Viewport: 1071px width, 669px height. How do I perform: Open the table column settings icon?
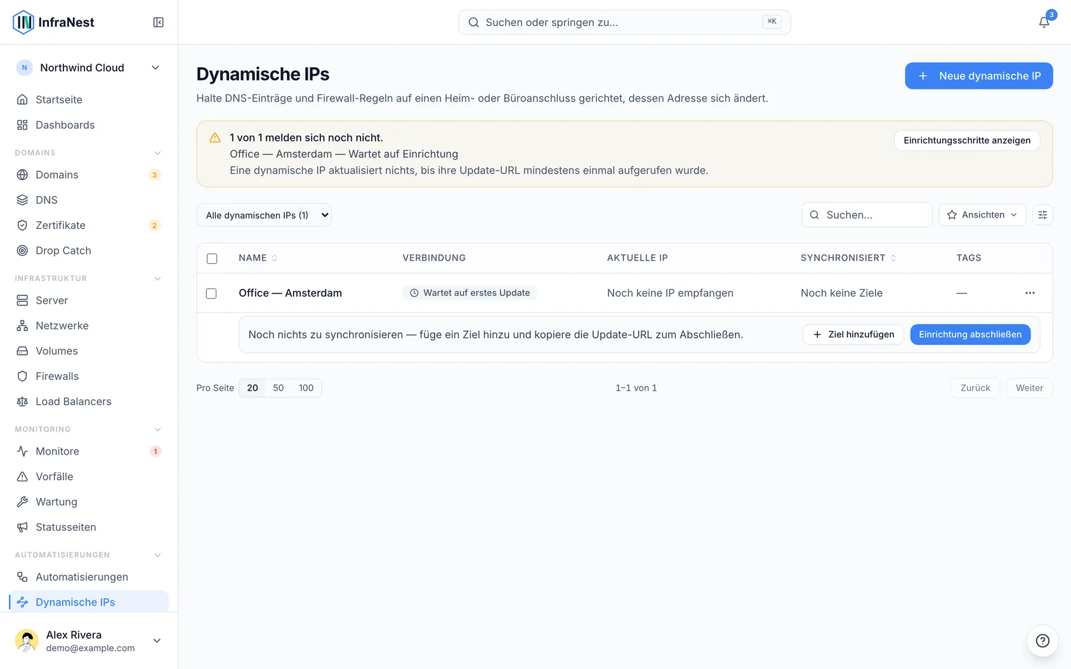coord(1042,215)
